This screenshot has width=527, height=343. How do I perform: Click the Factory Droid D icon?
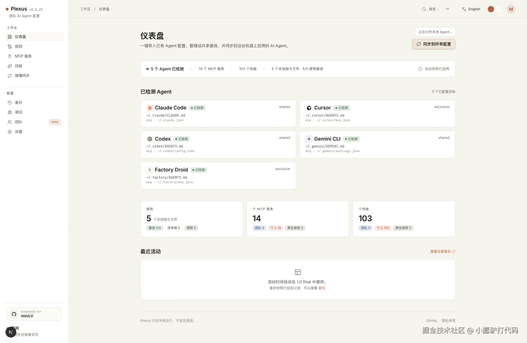click(x=150, y=170)
